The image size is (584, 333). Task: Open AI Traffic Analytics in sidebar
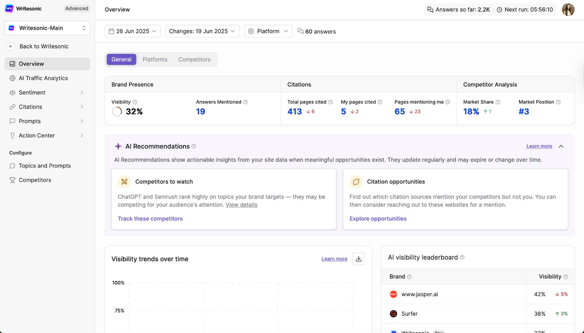pyautogui.click(x=47, y=78)
